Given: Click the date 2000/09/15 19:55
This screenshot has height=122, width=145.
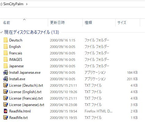Looking at the screenshot, I should (x=63, y=118).
